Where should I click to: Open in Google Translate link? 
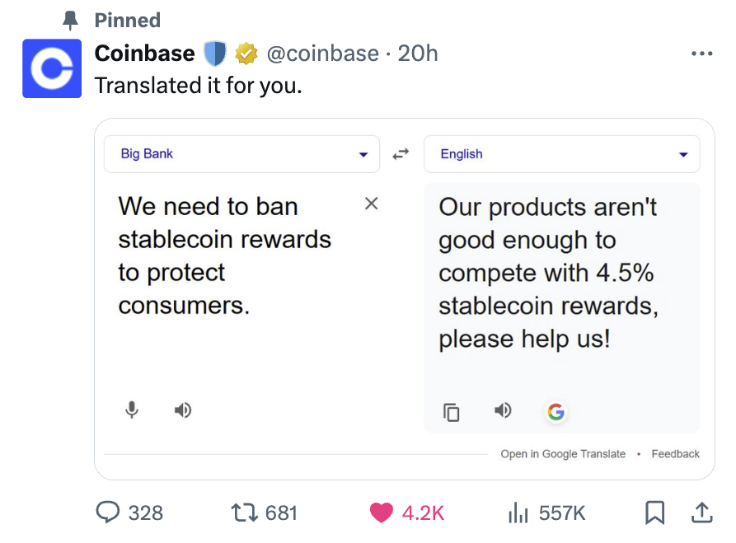click(563, 454)
